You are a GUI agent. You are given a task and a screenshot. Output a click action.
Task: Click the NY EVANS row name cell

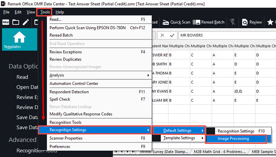160,91
